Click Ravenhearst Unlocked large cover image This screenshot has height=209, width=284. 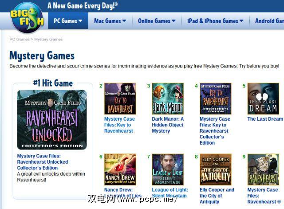[x=52, y=120]
